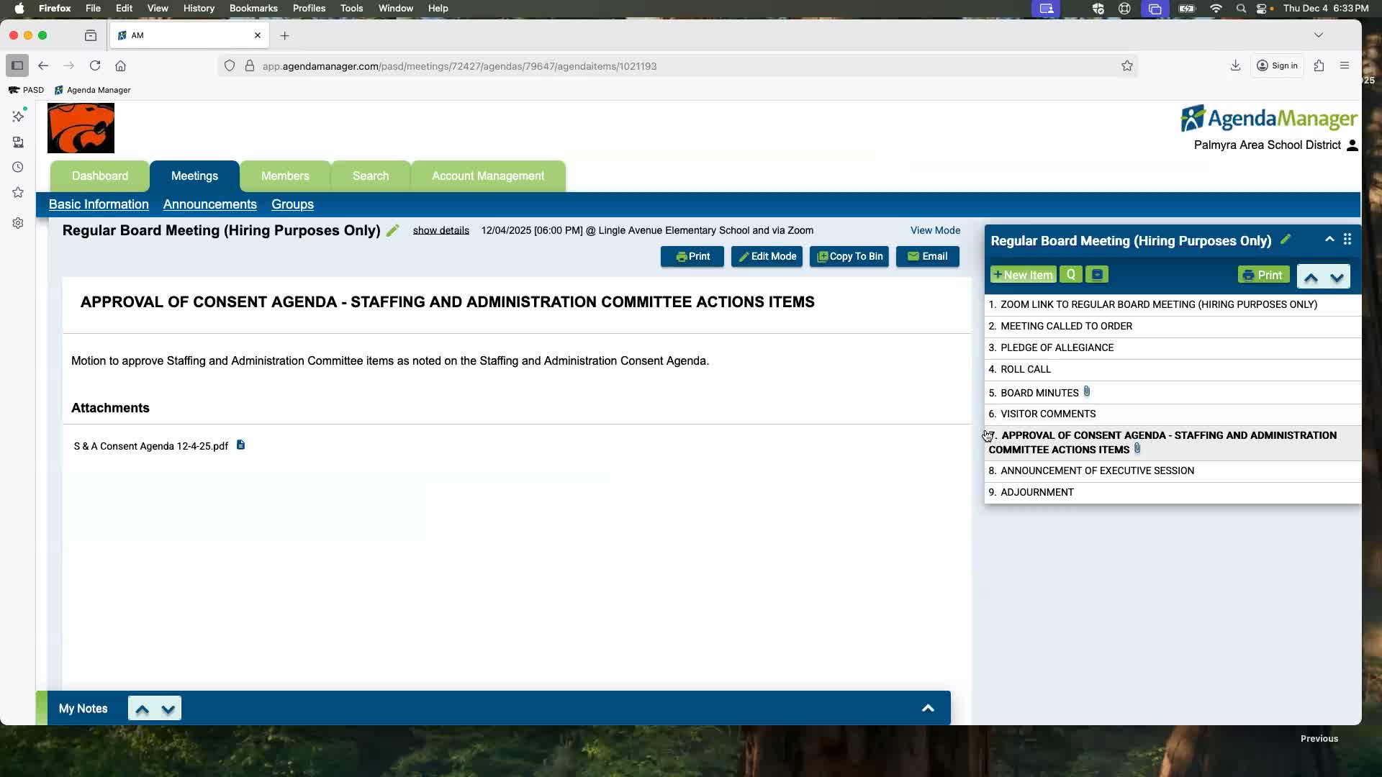Expand the My Notes panel with the right chevron
This screenshot has width=1382, height=777.
click(x=928, y=708)
